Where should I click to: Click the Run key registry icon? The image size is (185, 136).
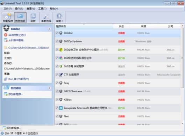[x=6, y=79]
